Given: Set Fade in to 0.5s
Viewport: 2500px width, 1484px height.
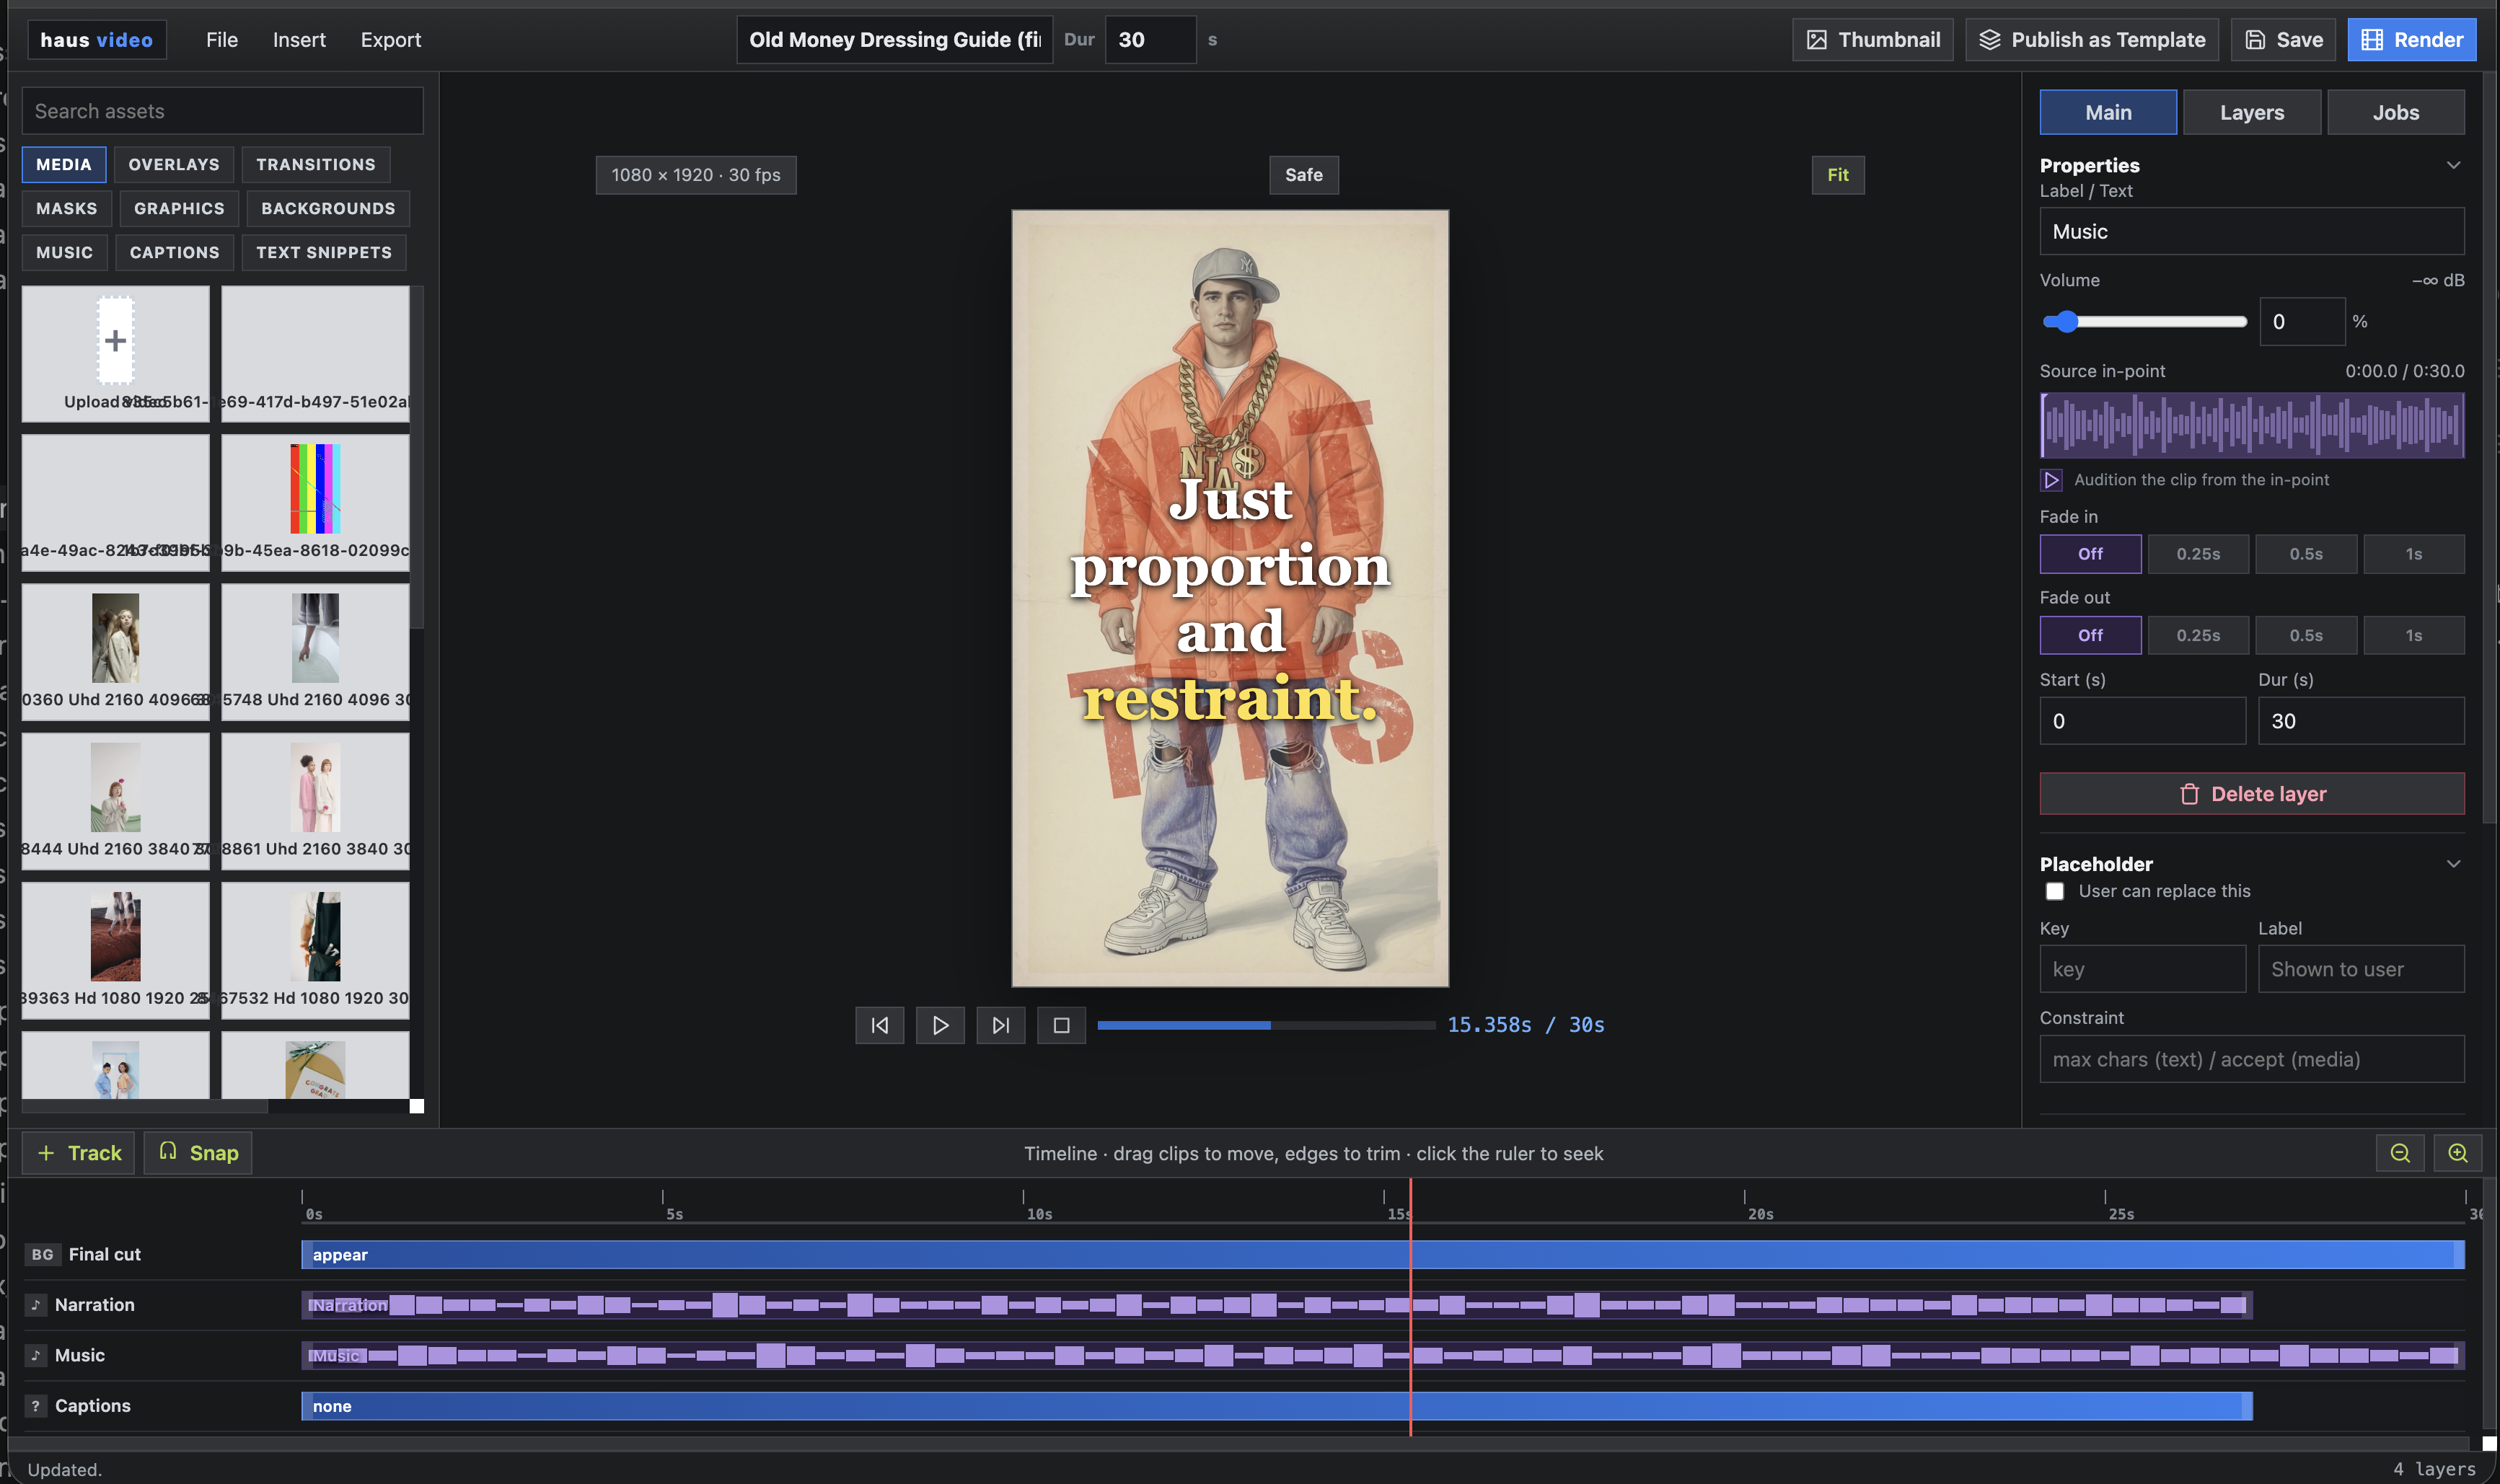Looking at the screenshot, I should click(x=2306, y=554).
